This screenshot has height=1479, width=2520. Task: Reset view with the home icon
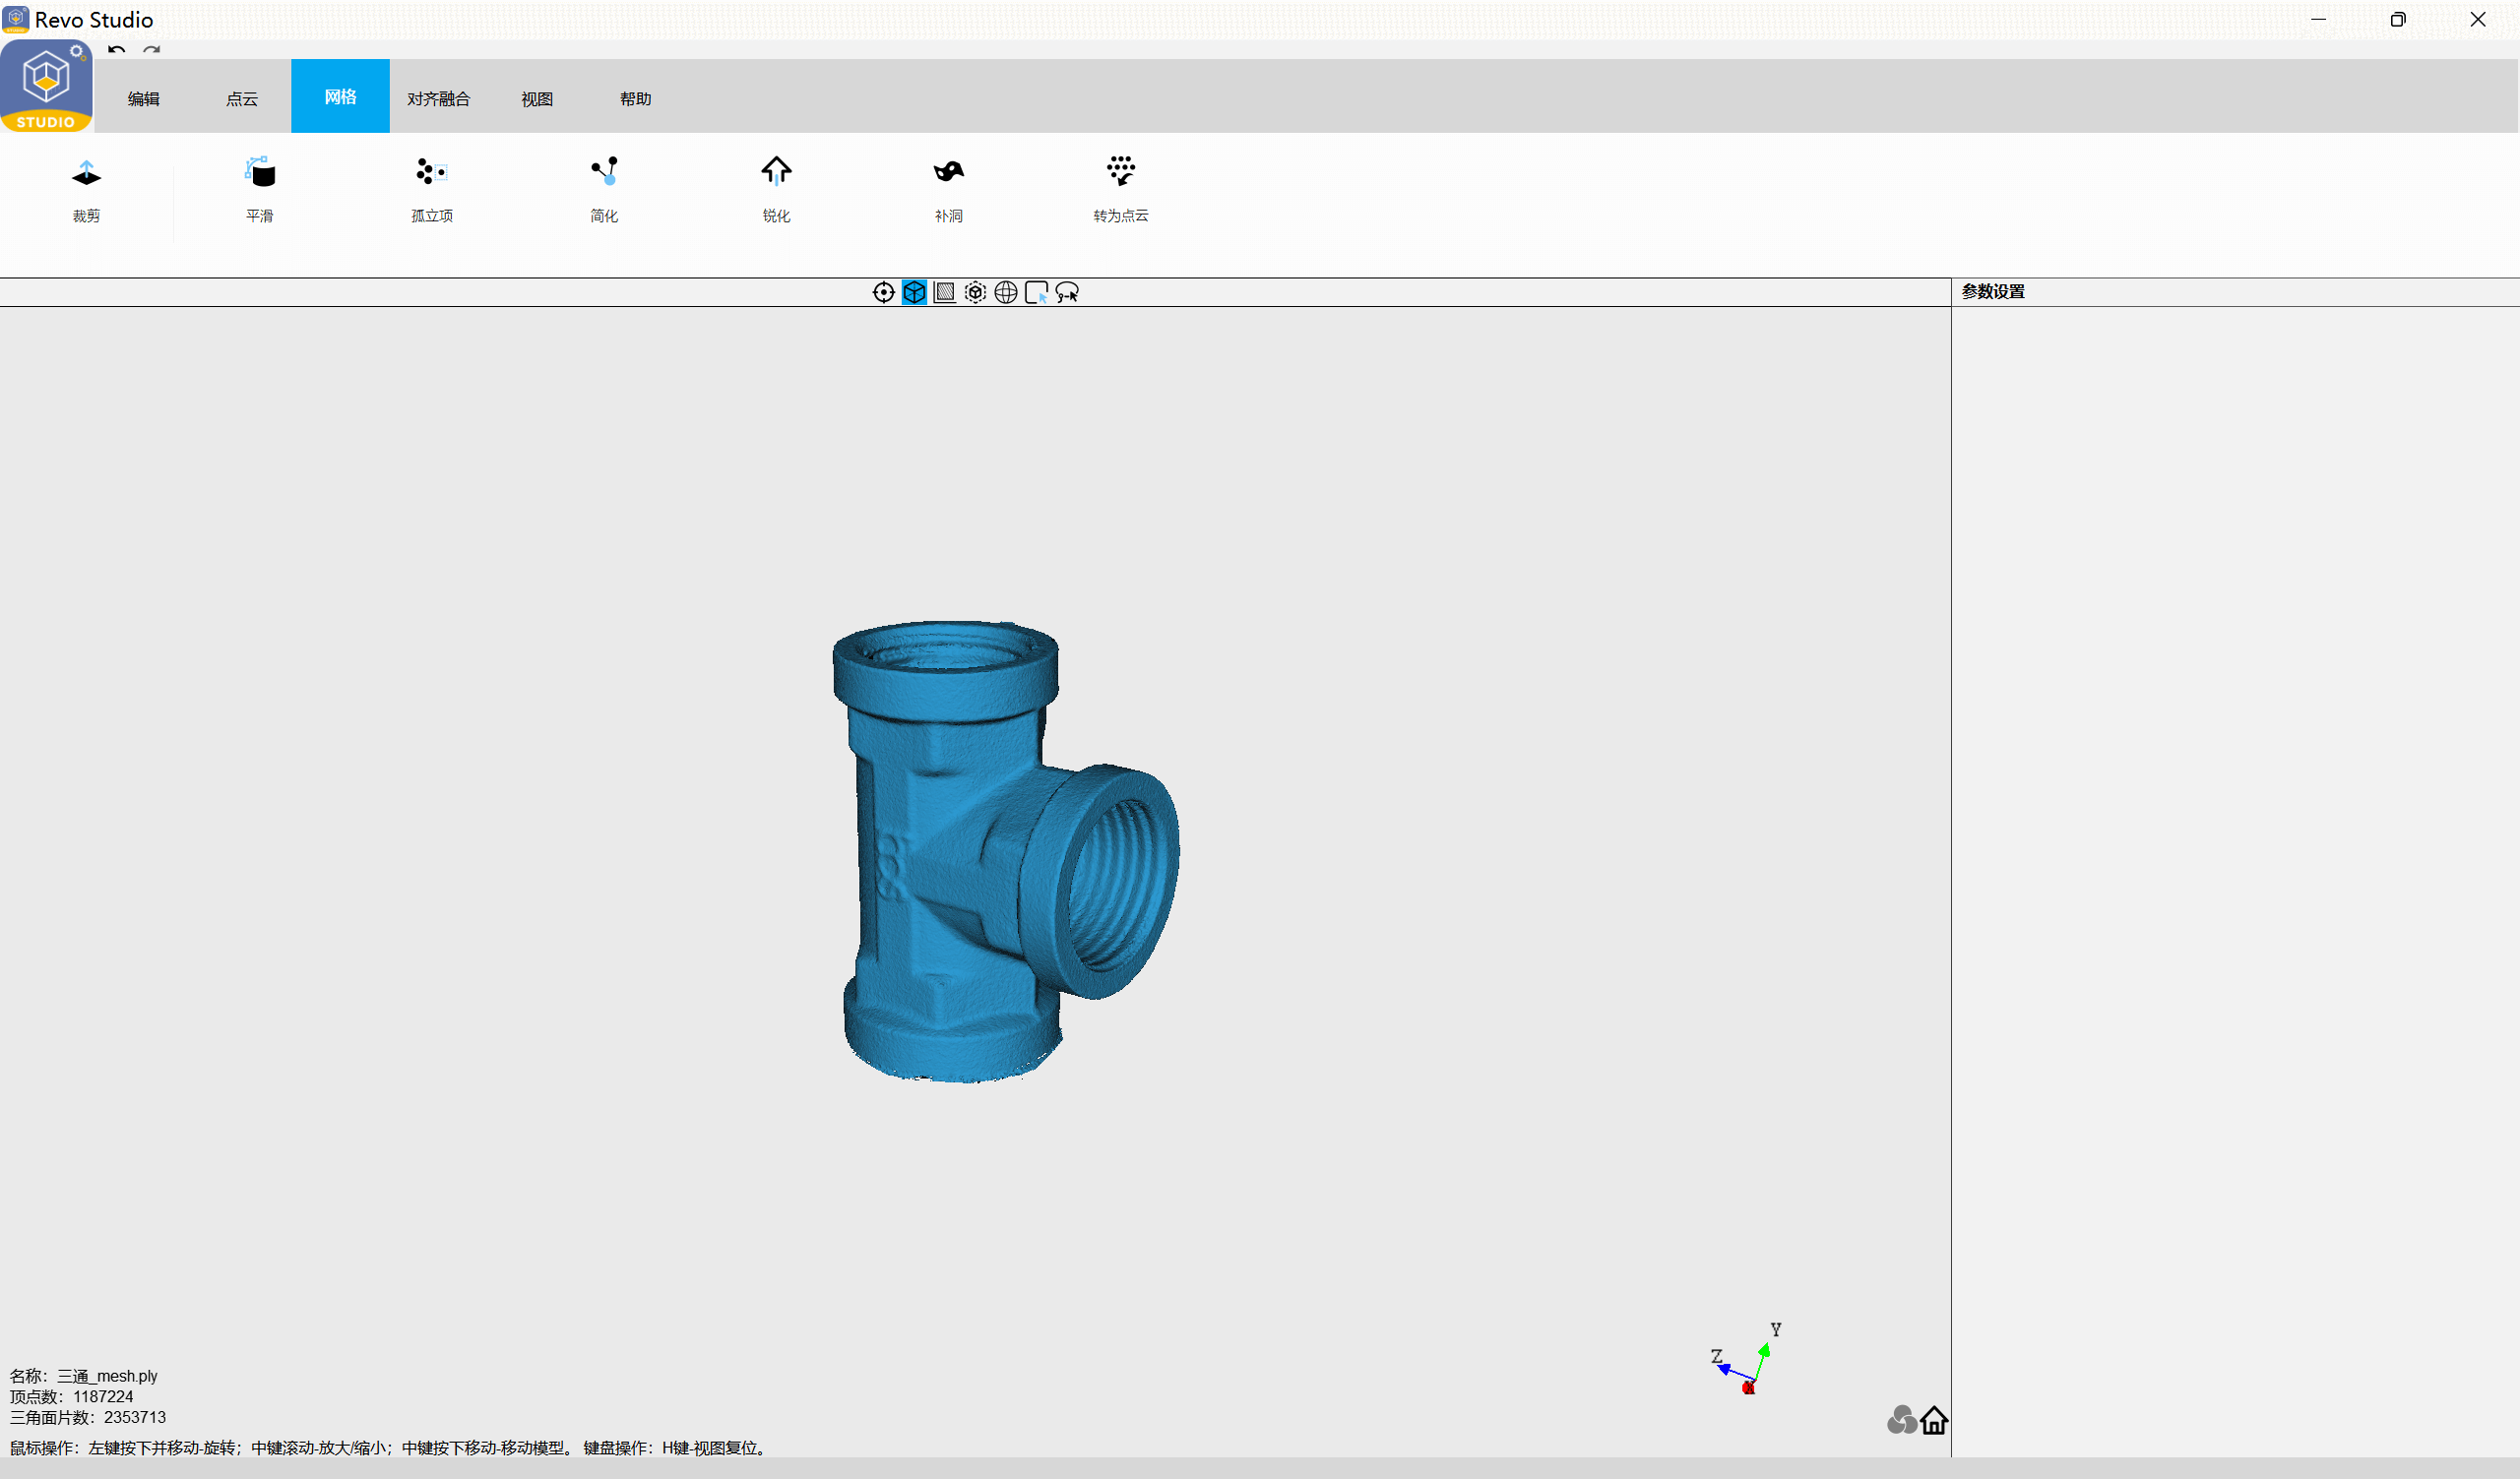[1934, 1420]
